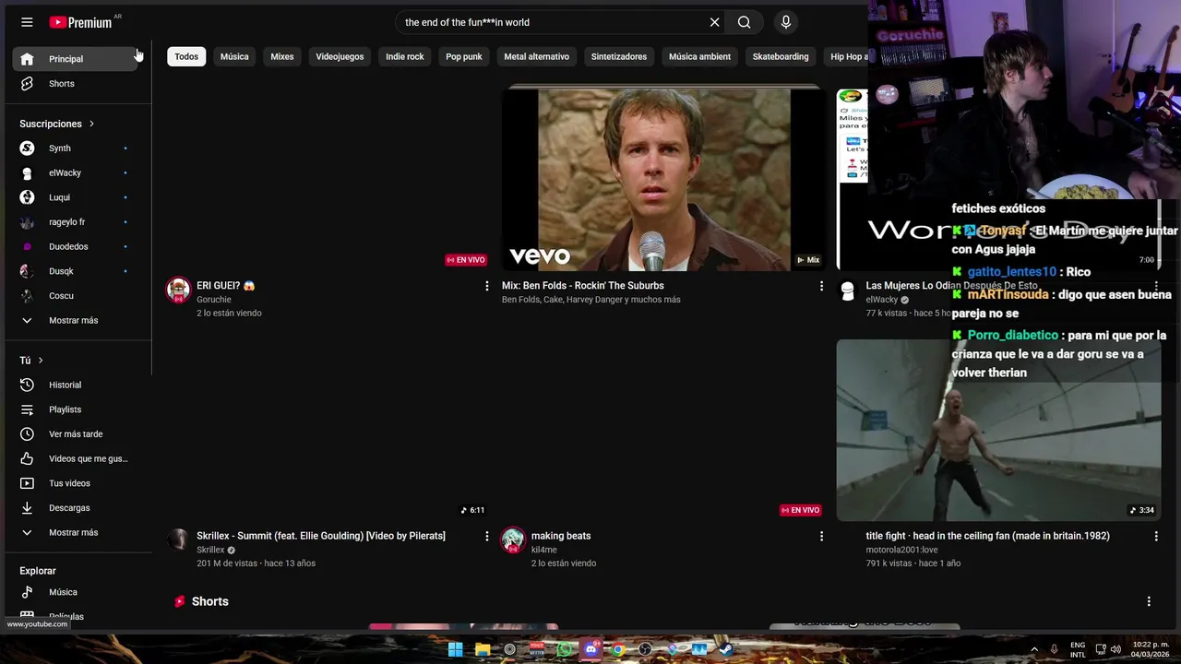Screen dimensions: 1181x664
Task: Open Steam from taskbar
Action: click(726, 649)
